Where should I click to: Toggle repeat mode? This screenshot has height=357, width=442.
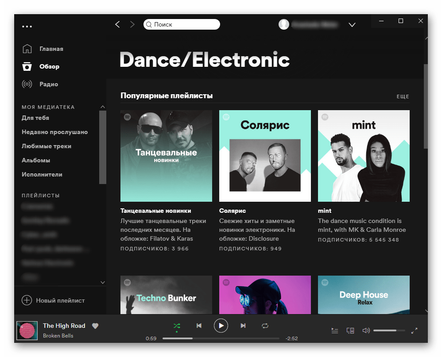[x=265, y=326]
